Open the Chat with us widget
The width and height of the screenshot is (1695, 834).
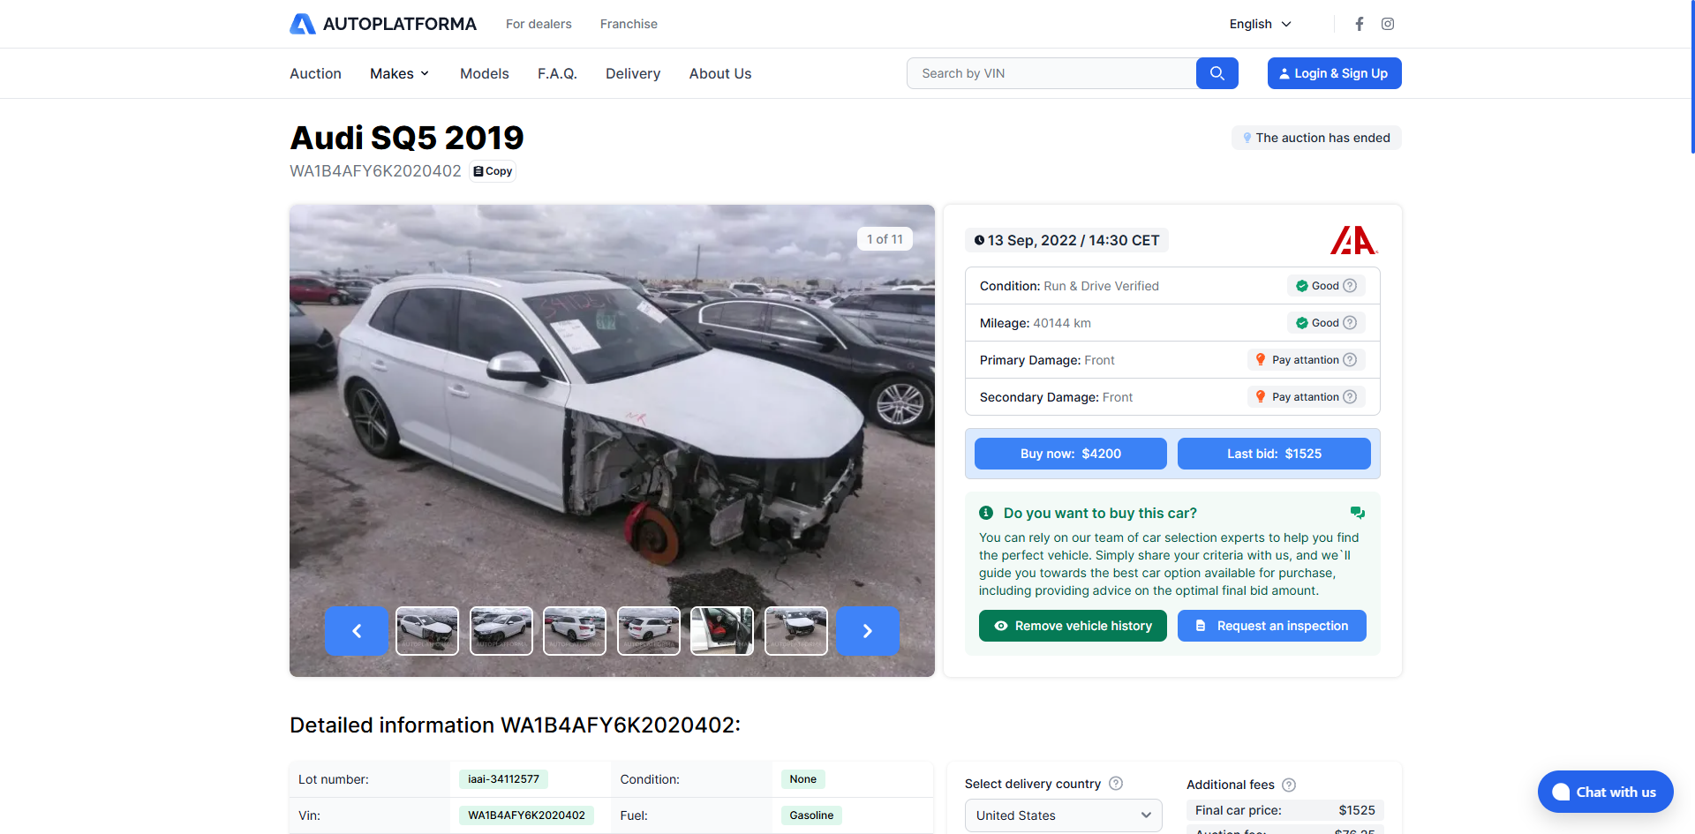pyautogui.click(x=1606, y=792)
